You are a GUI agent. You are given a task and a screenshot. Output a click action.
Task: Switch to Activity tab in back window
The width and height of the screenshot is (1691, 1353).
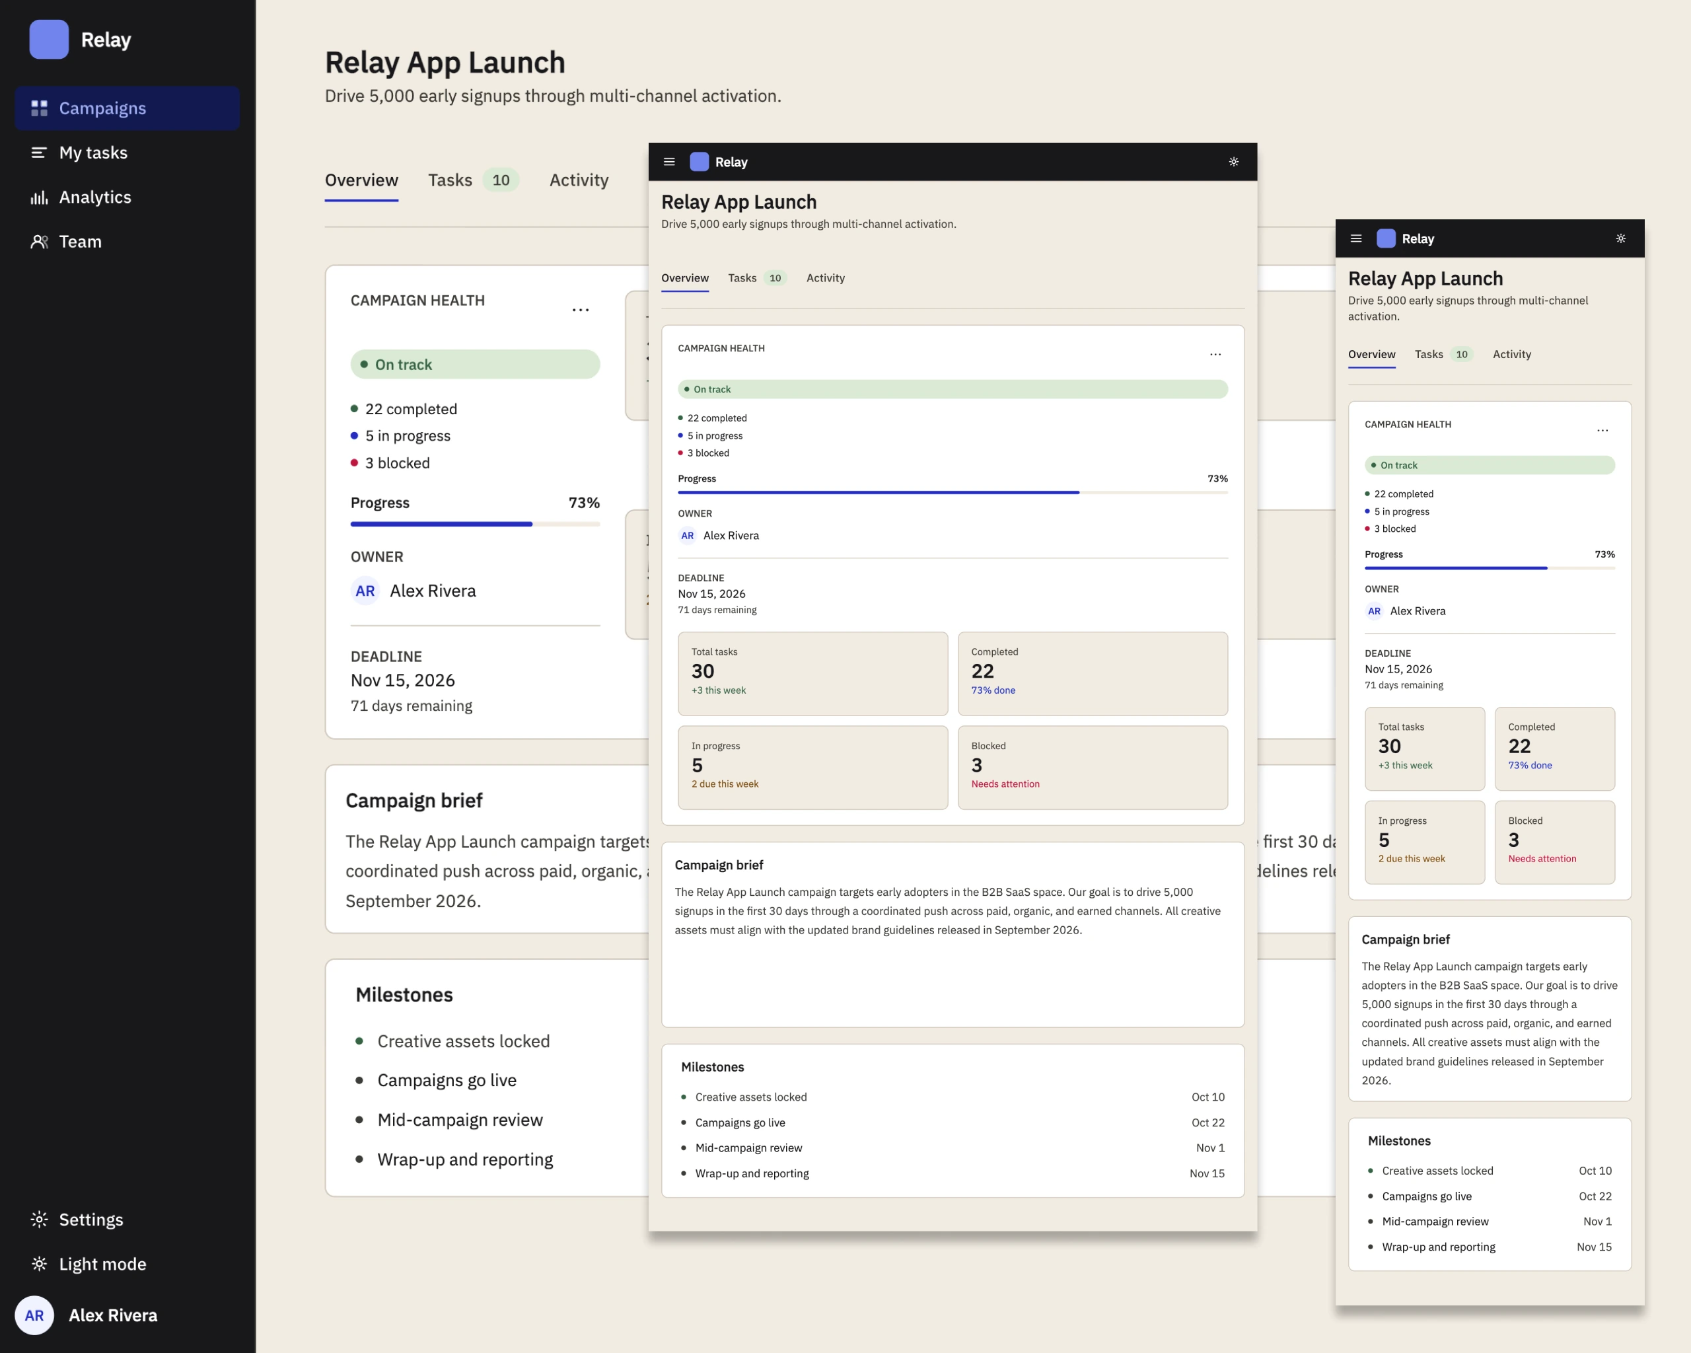point(579,180)
